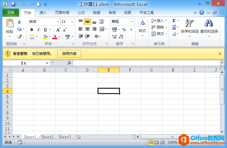
Task: Click the Merge and Center icon
Action: [x=102, y=29]
